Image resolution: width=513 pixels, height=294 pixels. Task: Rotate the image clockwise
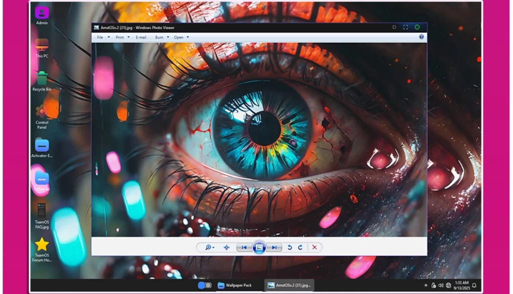pos(300,247)
